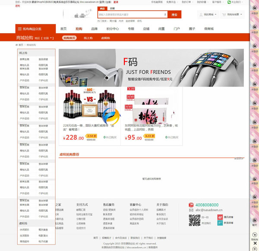Select 生活服务 in the sidebar category list
This screenshot has width=259, height=251.
pos(25,236)
